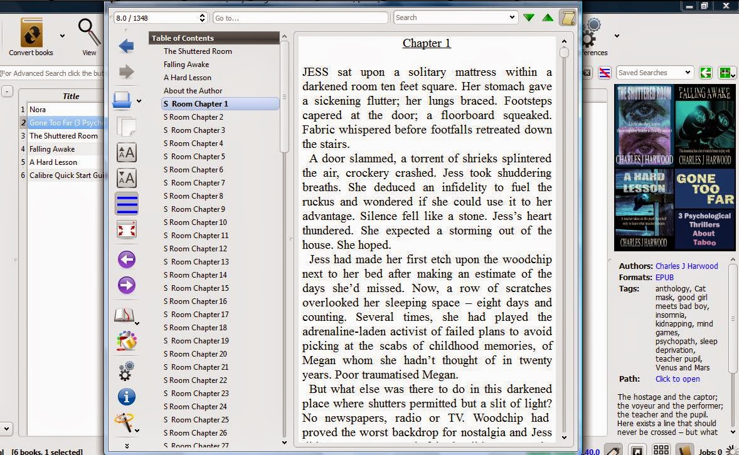Go to previous page purple arrow

pyautogui.click(x=126, y=259)
